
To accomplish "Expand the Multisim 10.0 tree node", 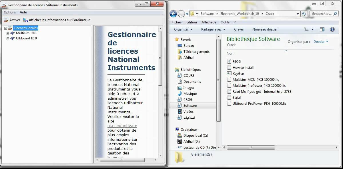I will [8, 33].
